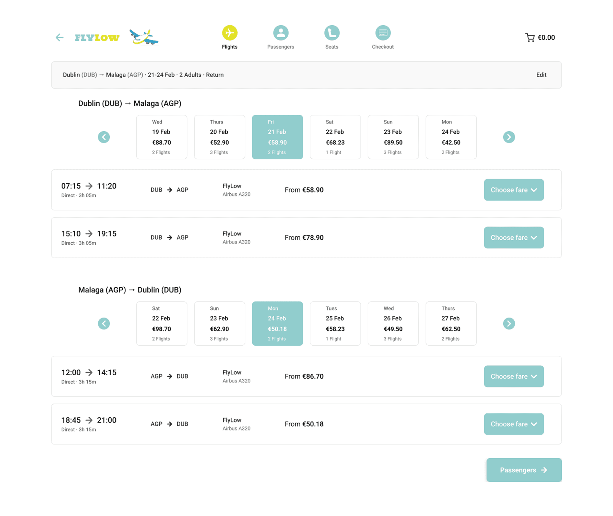Continue with the Passengers button
This screenshot has height=516, width=613.
click(x=524, y=470)
